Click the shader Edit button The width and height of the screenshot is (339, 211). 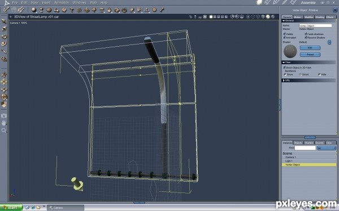coord(310,48)
